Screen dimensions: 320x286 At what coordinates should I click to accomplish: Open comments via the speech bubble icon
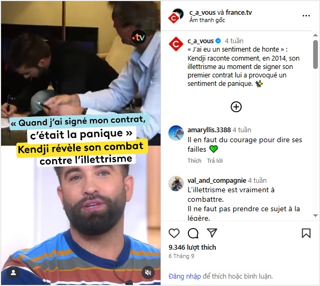[x=193, y=233]
